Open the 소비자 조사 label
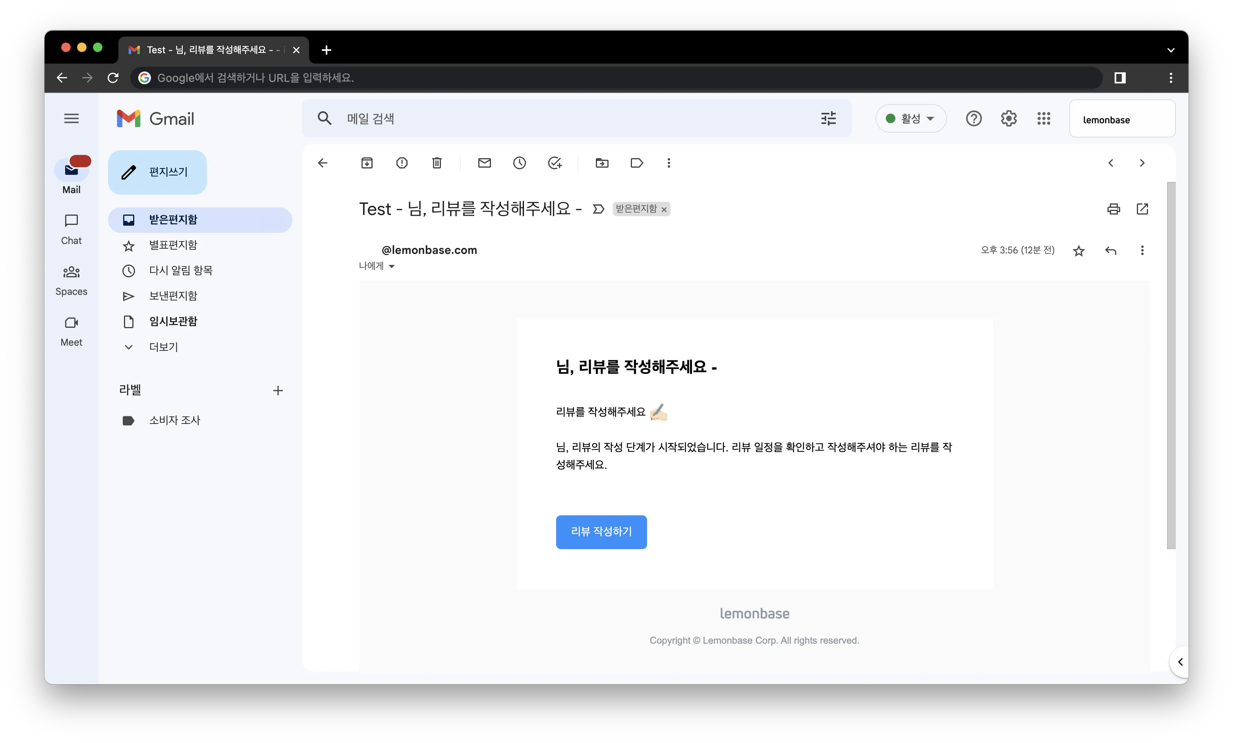 point(200,420)
